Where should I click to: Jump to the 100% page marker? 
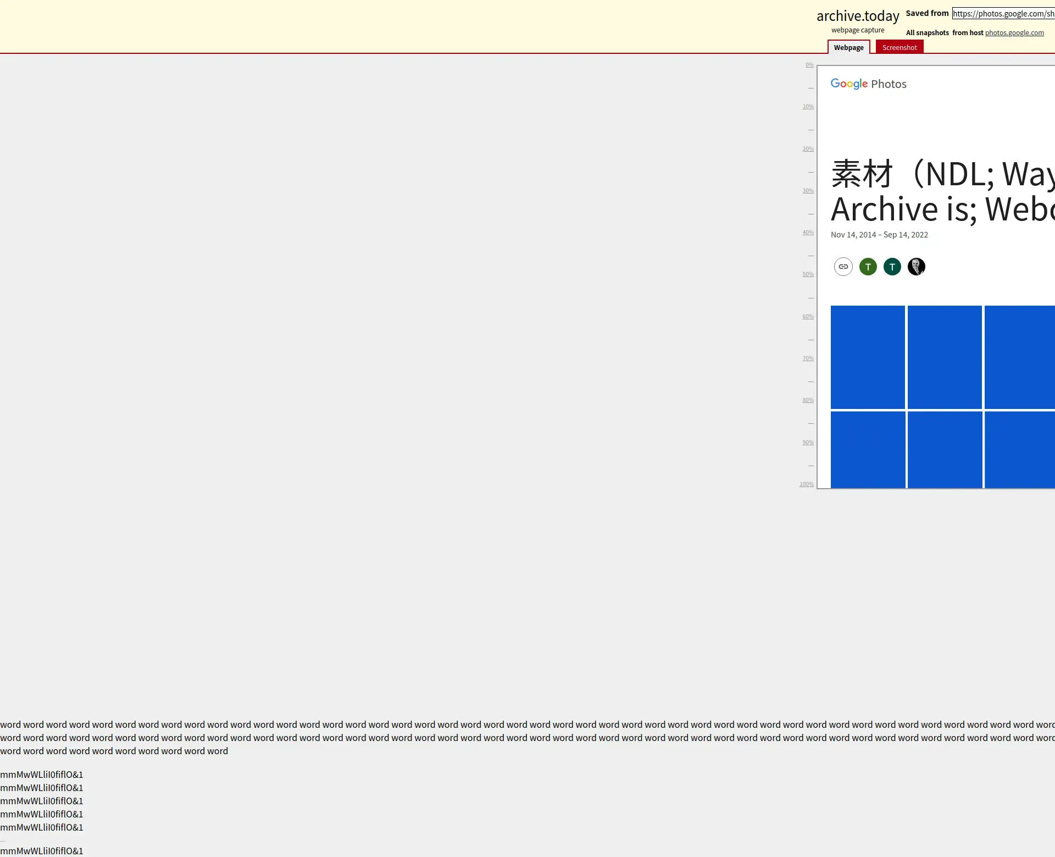(x=806, y=484)
